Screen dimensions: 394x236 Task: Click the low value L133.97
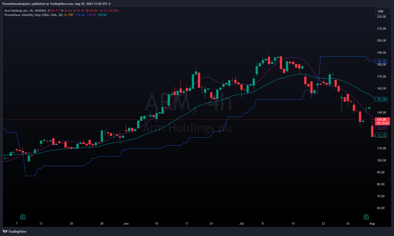79,11
